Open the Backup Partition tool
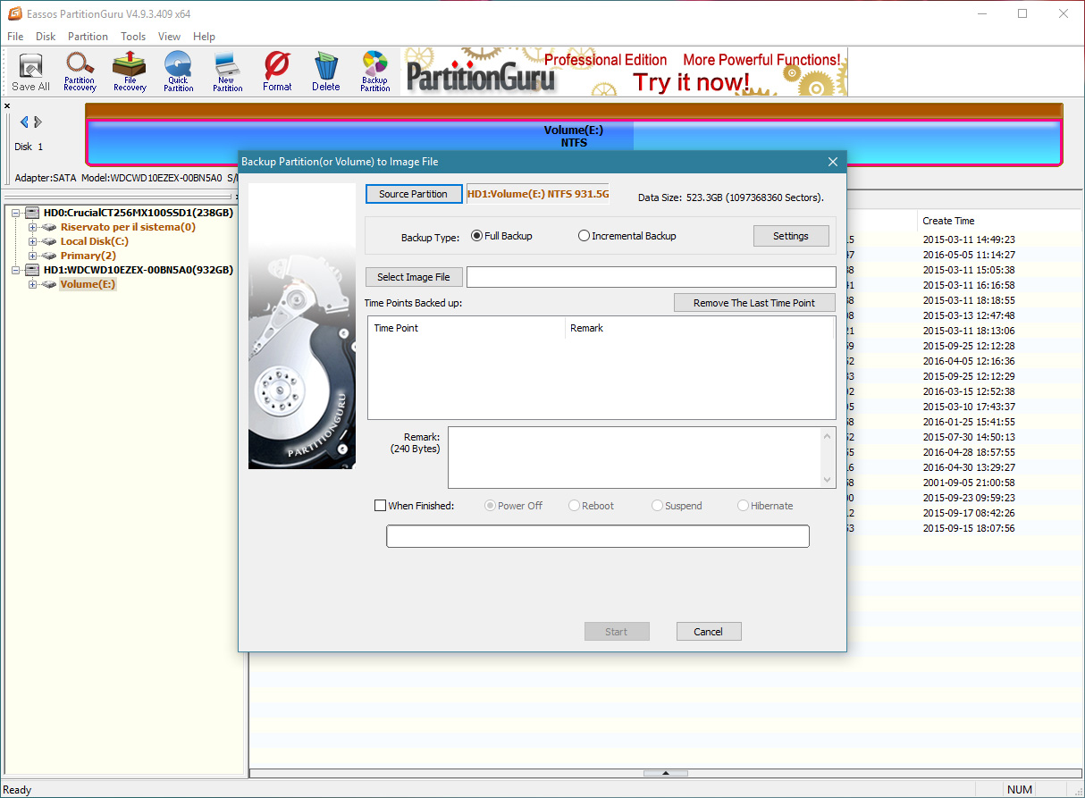Viewport: 1085px width, 798px height. [x=375, y=71]
